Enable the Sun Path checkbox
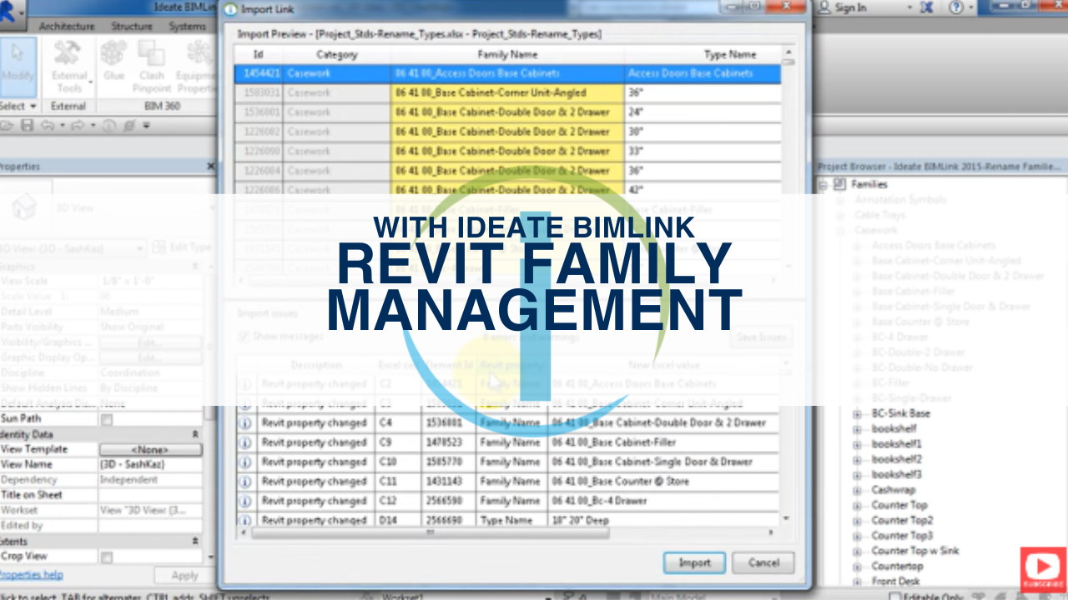Image resolution: width=1068 pixels, height=600 pixels. click(x=108, y=417)
